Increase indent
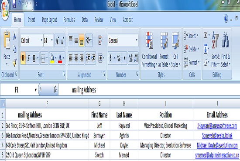Image resolution: width=240 pixels, height=161 pixels. click(x=93, y=58)
